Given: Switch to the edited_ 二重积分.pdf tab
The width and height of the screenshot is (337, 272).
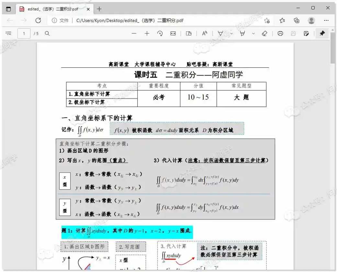Looking at the screenshot, I should pos(55,9).
